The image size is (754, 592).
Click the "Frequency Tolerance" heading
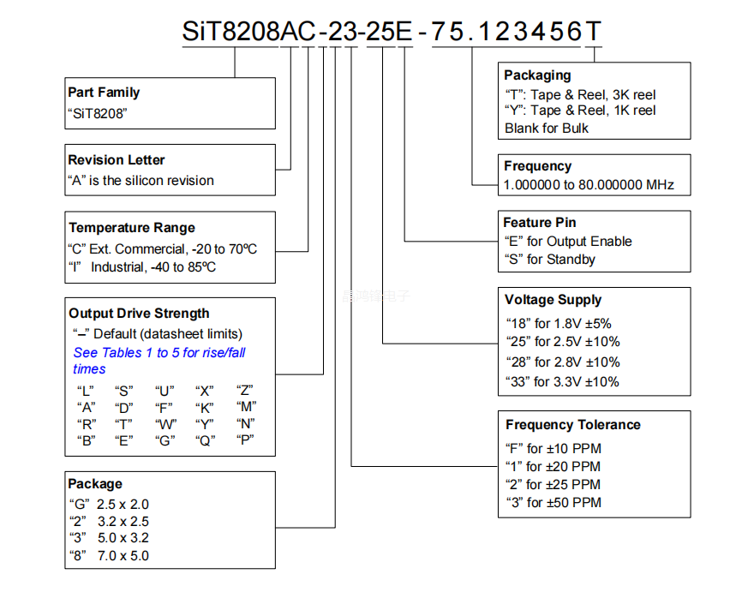click(x=573, y=425)
